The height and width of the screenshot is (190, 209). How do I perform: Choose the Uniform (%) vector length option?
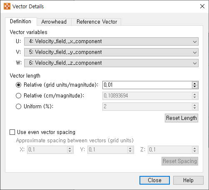pyautogui.click(x=18, y=107)
